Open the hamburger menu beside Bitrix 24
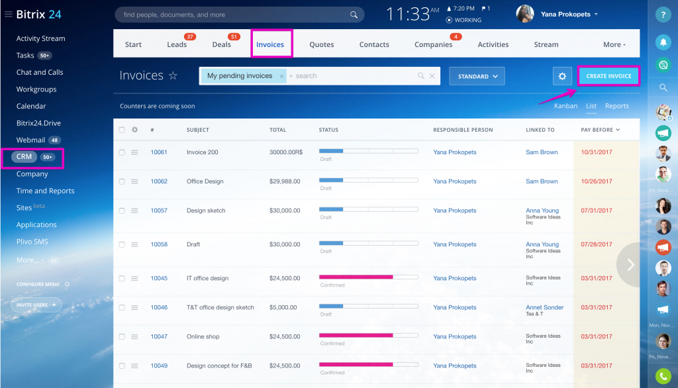678x388 pixels. (8, 15)
